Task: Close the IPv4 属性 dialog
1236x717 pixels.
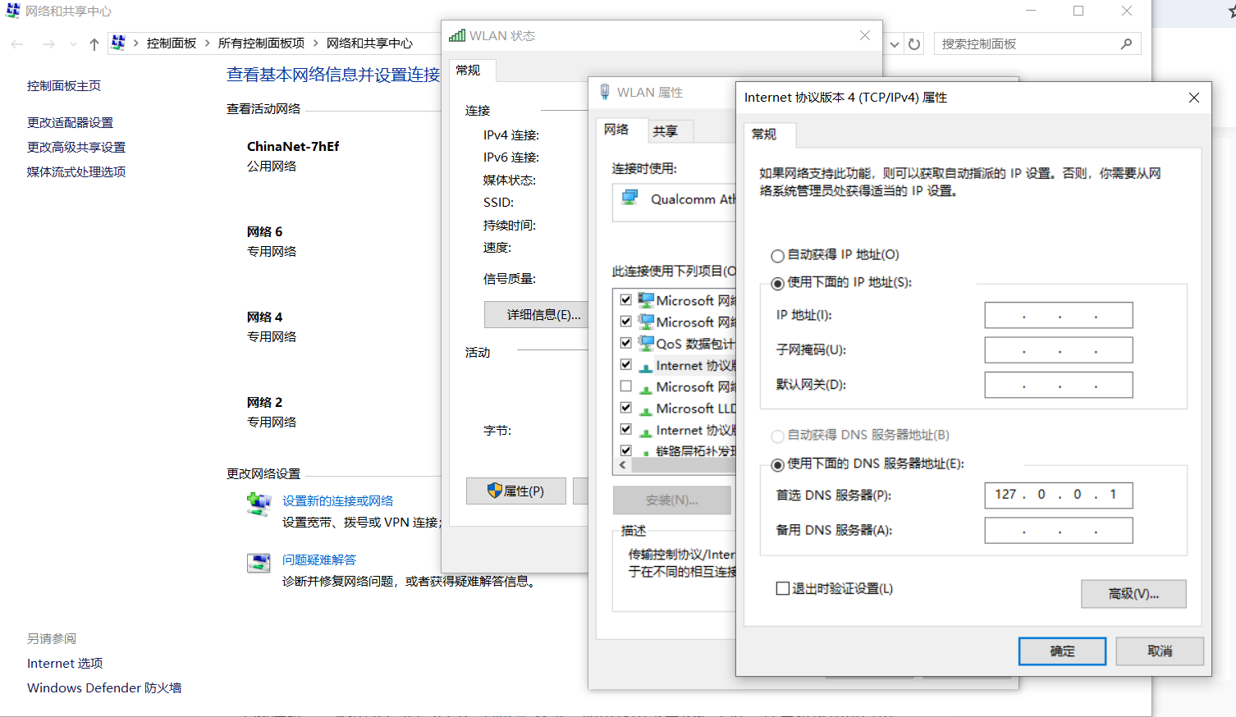Action: tap(1194, 98)
